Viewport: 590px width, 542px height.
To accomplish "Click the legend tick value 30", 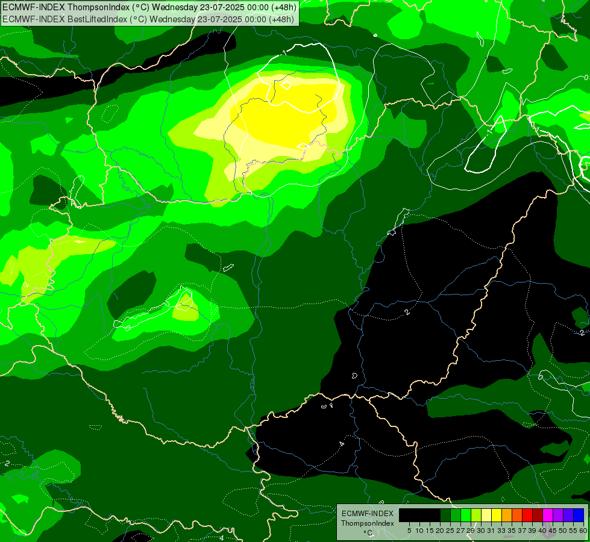I will (x=482, y=531).
